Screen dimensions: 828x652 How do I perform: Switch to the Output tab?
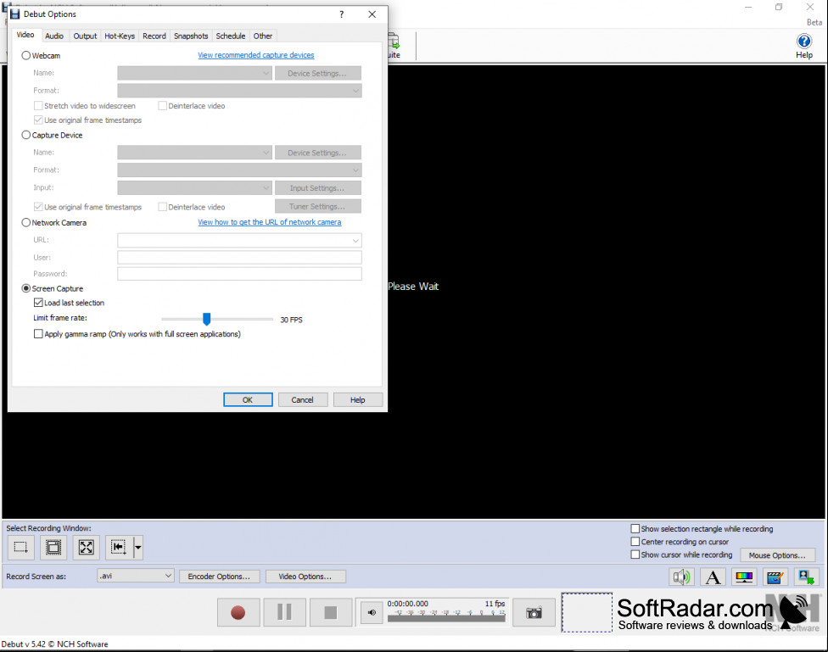tap(85, 36)
